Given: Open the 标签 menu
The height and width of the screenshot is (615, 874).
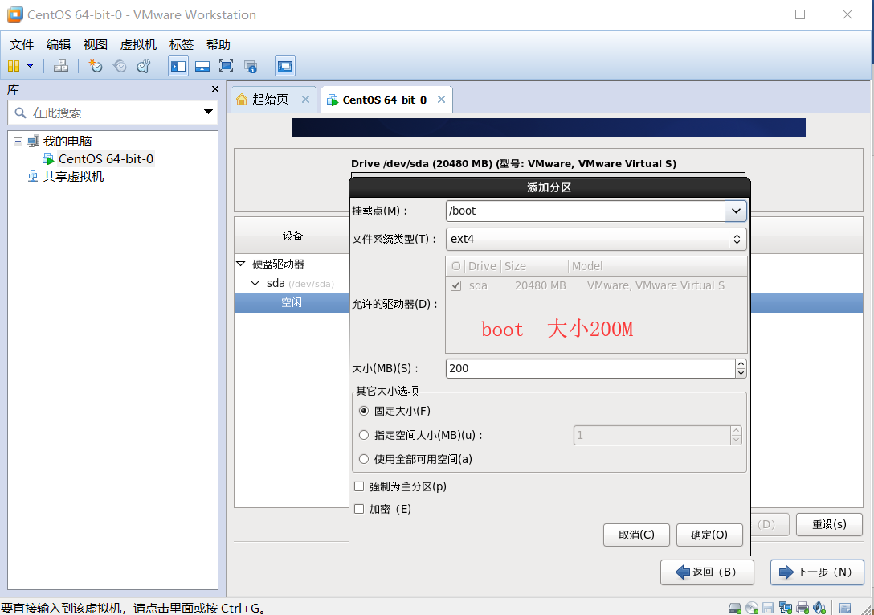Looking at the screenshot, I should (x=182, y=45).
